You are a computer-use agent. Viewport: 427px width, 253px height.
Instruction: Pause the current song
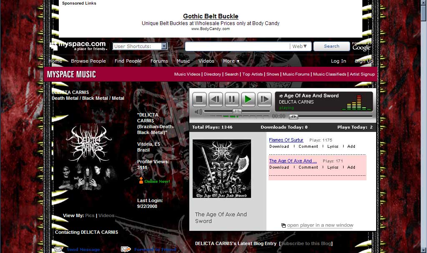232,99
